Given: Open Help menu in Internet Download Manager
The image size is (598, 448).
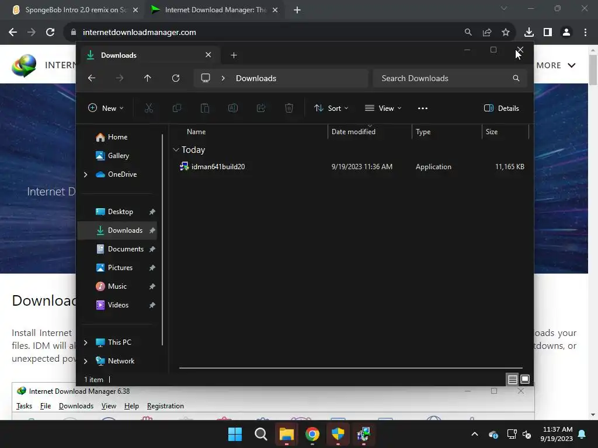Looking at the screenshot, I should [131, 406].
